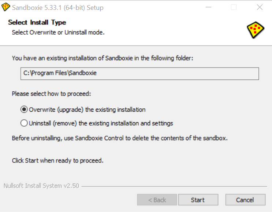The image size is (272, 212).
Task: Click the 'You have an existing installation' message
Action: pos(103,58)
